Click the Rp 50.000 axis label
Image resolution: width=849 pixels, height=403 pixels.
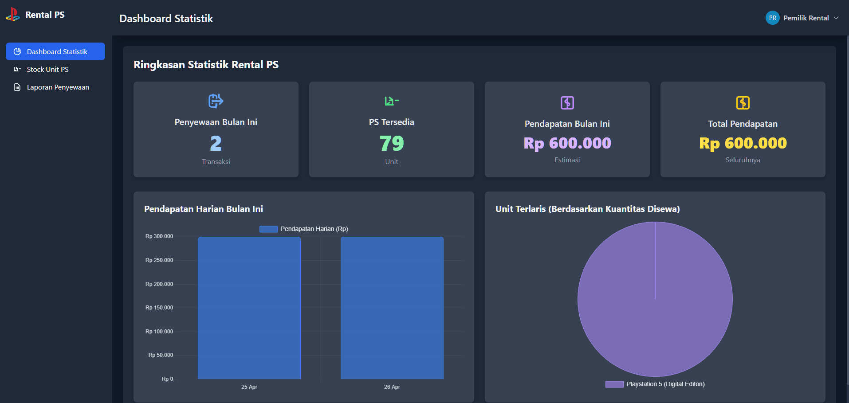(161, 355)
